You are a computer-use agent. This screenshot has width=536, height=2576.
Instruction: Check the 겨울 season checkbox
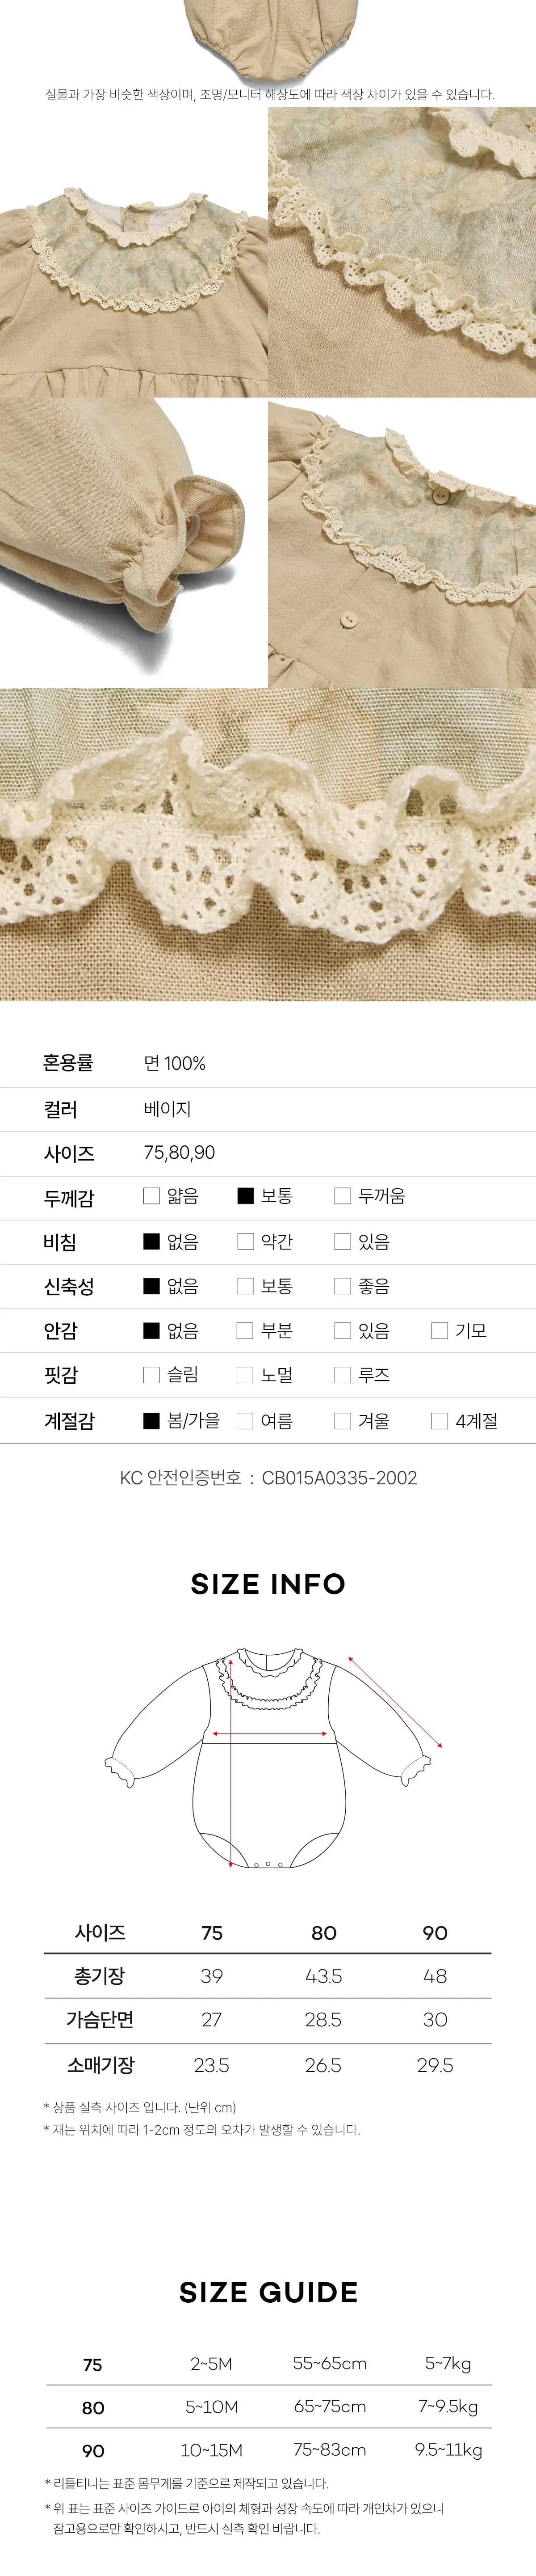[x=342, y=1420]
